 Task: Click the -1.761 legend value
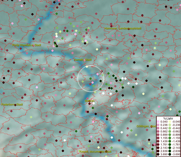tap(176, 145)
